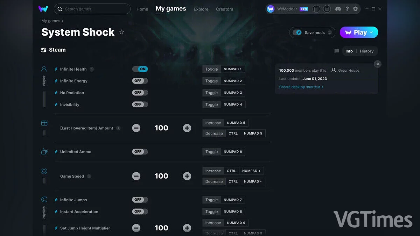420x236 pixels.
Task: Increase Set Jump Height Multiplier with plus
Action: tap(187, 228)
